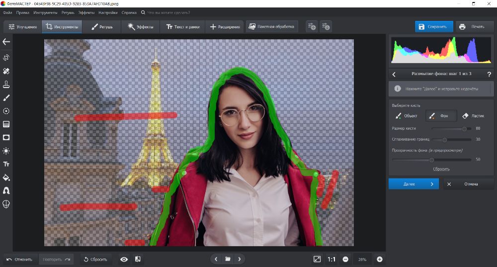Select the healing bandage tool
Viewport: 497px width, 267px height.
click(x=6, y=71)
